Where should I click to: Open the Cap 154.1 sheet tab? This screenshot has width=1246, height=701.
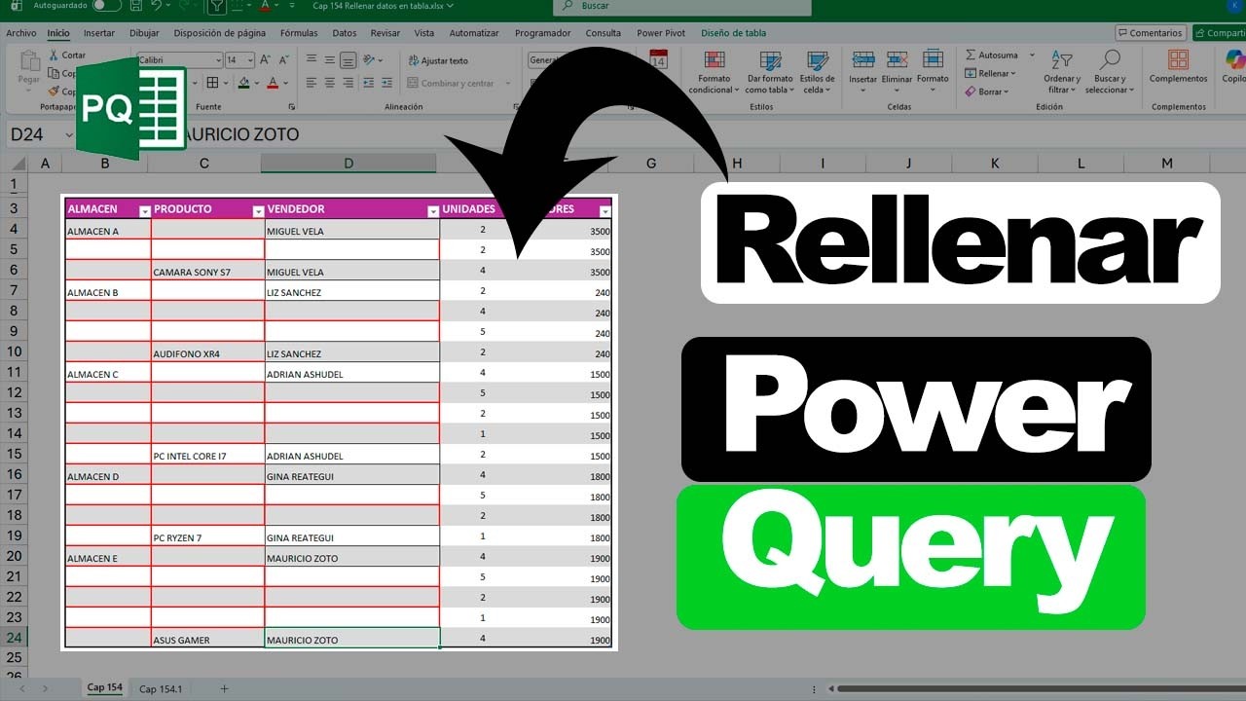point(161,688)
